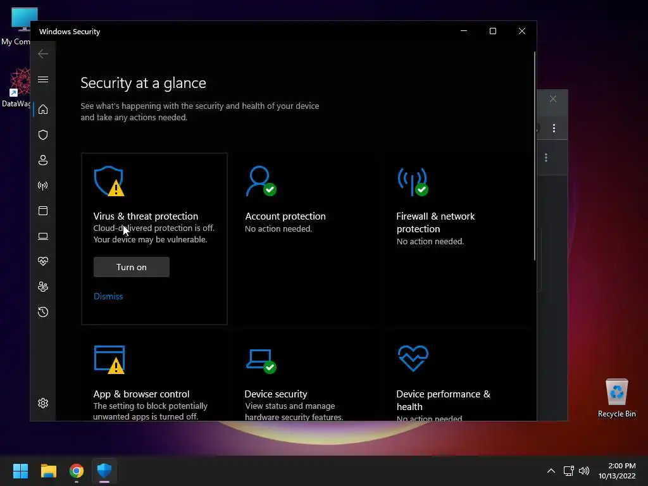Minimize the Windows Security window
648x486 pixels.
tap(464, 31)
